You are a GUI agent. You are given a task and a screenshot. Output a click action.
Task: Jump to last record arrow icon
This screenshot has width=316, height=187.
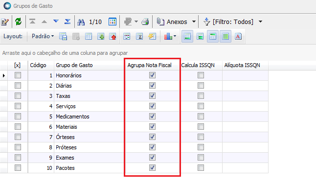(68, 22)
